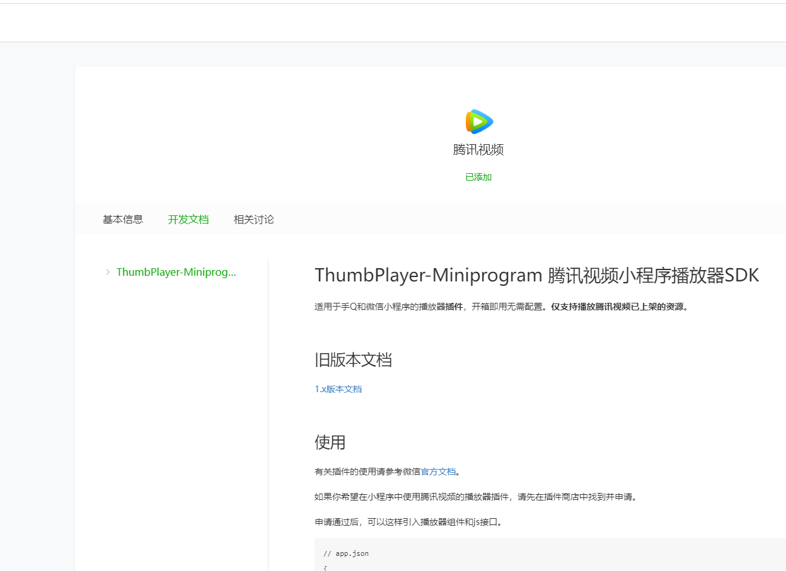Click the sentence about 插件商店中找到并申请
This screenshot has width=786, height=571.
coord(476,496)
